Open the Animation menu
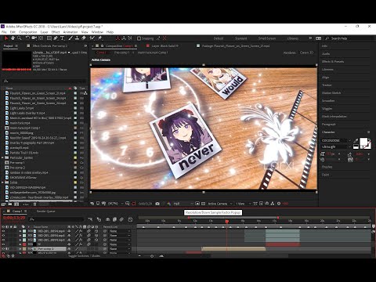Viewport: 376px width, 282px height. 70,32
